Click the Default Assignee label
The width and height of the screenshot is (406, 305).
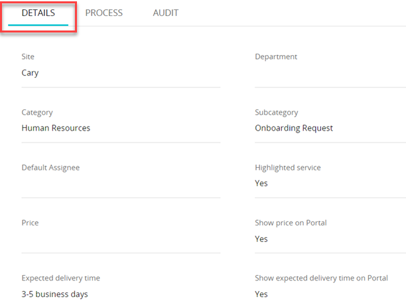tap(50, 168)
